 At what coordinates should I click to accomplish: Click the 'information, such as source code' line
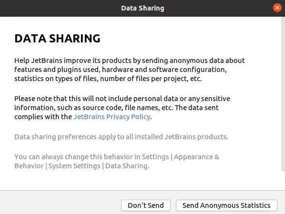click(116, 108)
